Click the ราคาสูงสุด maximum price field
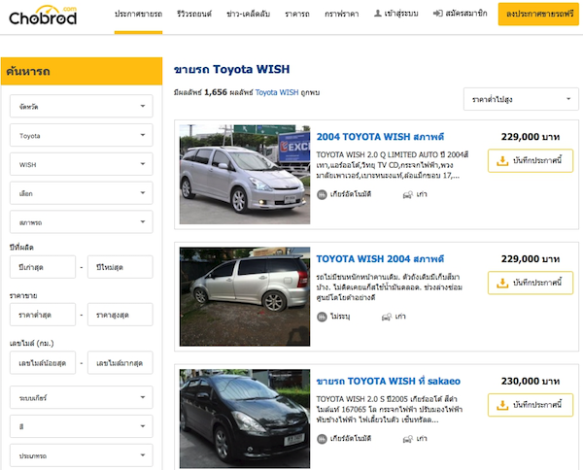Viewport: 583px width, 470px height. (120, 315)
